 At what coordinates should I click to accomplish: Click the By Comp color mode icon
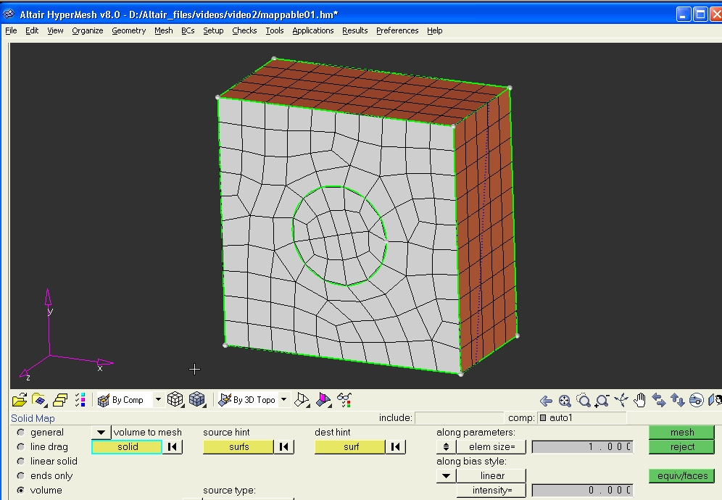103,399
